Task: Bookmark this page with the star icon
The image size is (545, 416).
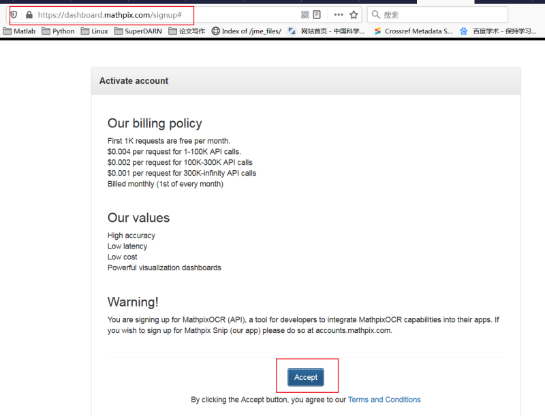Action: pos(354,14)
